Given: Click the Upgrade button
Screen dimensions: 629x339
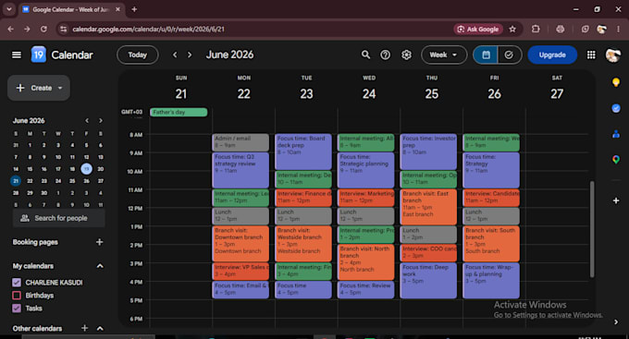Looking at the screenshot, I should [552, 54].
